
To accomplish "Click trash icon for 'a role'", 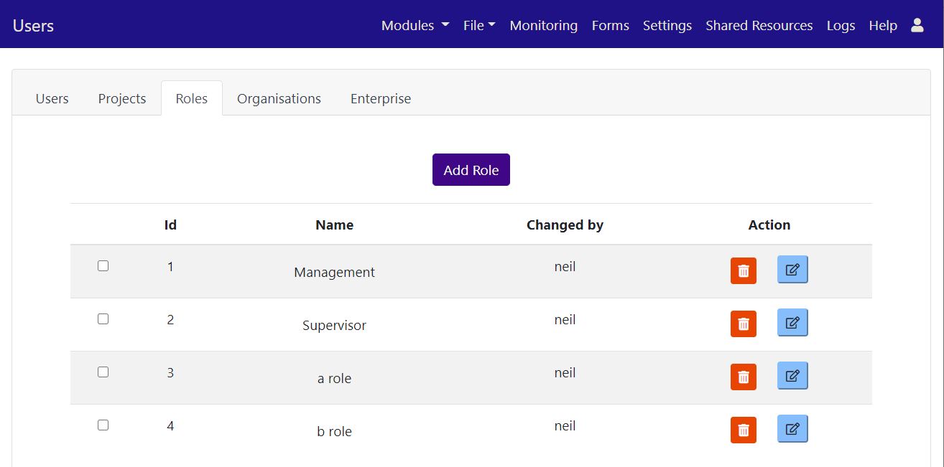I will pyautogui.click(x=743, y=377).
